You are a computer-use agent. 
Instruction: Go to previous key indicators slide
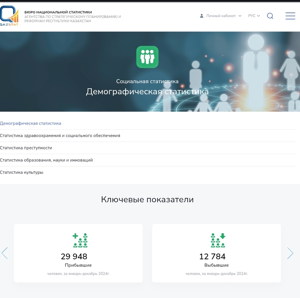[5, 253]
